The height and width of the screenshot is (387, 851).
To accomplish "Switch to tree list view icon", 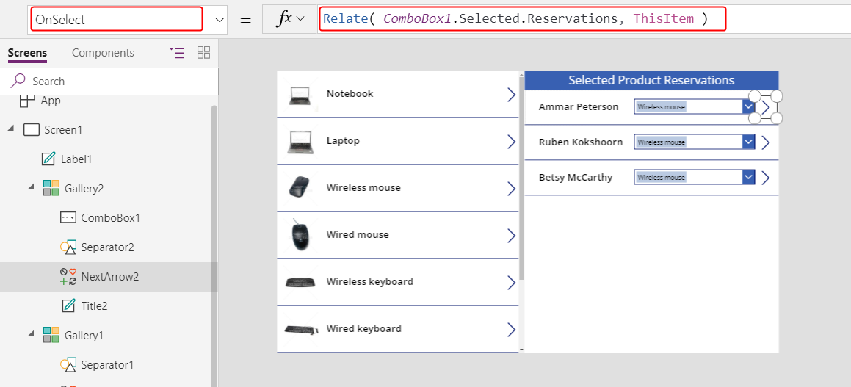I will click(x=178, y=53).
